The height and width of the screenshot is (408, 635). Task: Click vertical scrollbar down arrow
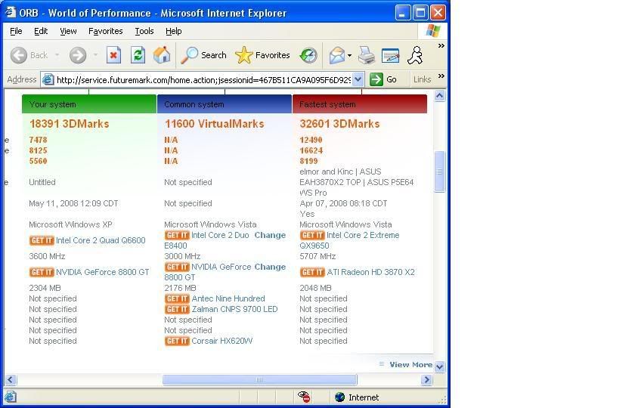click(x=439, y=366)
